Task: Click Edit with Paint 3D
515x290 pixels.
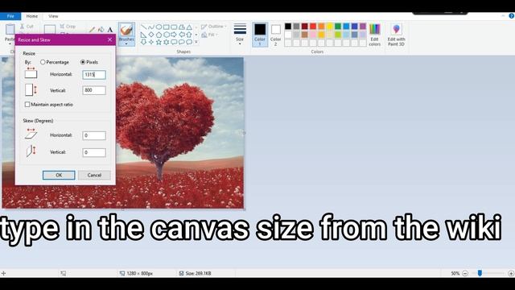Action: (396, 35)
